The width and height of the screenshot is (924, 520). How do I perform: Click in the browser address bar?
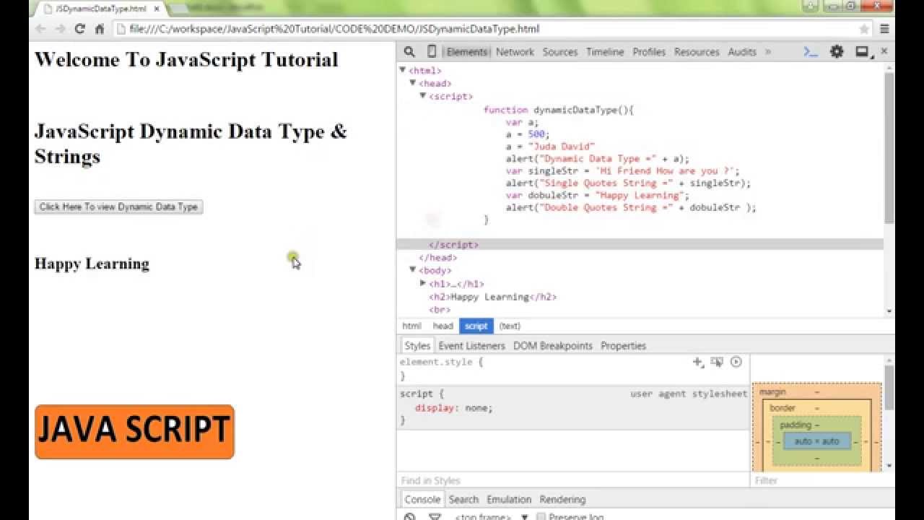tap(491, 29)
